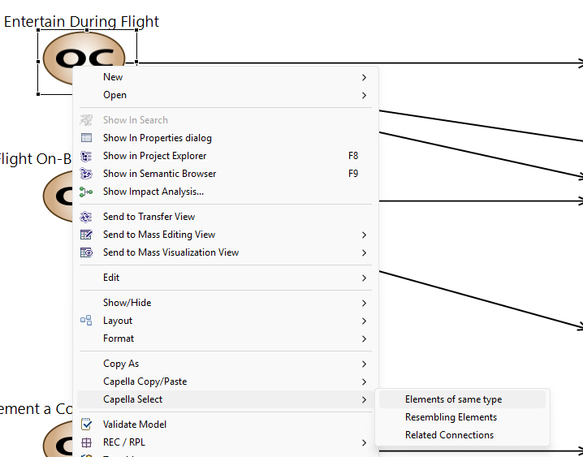The height and width of the screenshot is (457, 583).
Task: Expand the Show/Hide submenu arrow
Action: click(364, 303)
